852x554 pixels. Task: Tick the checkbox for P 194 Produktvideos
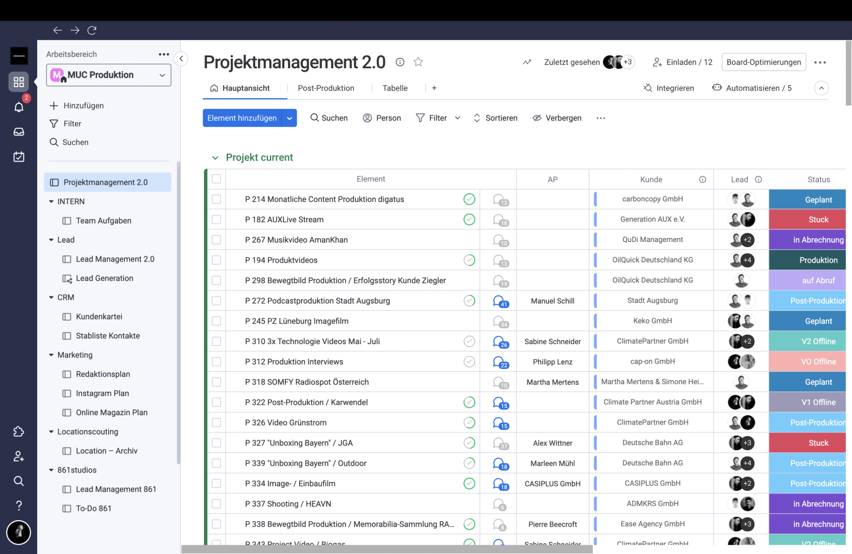[x=216, y=260]
